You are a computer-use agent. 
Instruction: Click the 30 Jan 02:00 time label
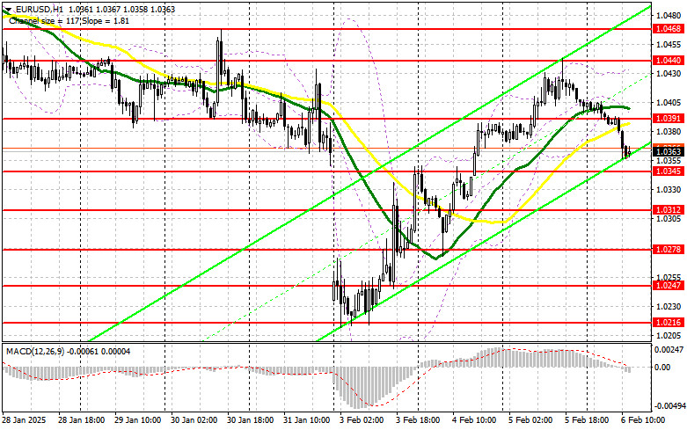click(x=194, y=420)
